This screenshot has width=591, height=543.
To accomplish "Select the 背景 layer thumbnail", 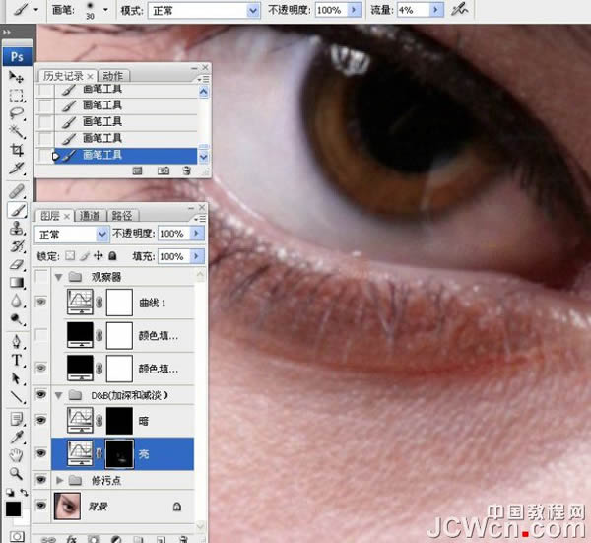I will (67, 507).
